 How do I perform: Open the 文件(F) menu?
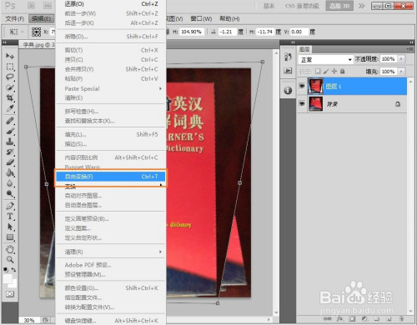coord(14,18)
